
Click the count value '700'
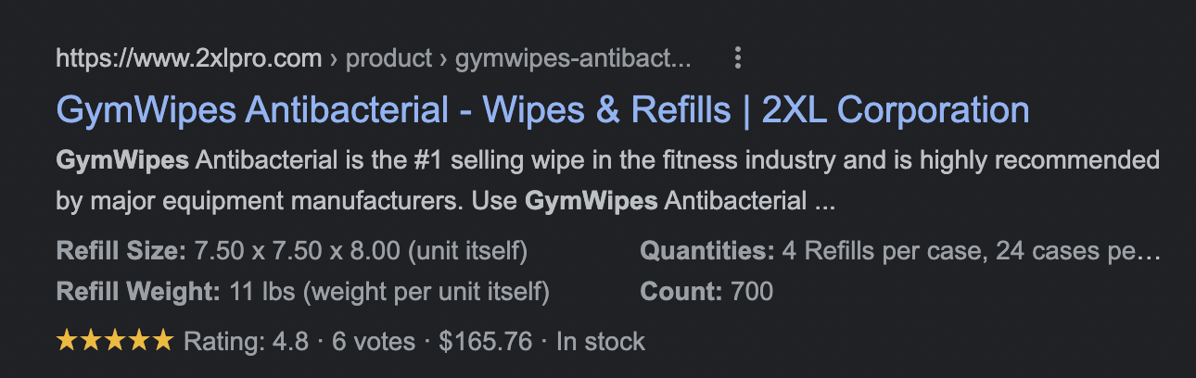752,293
